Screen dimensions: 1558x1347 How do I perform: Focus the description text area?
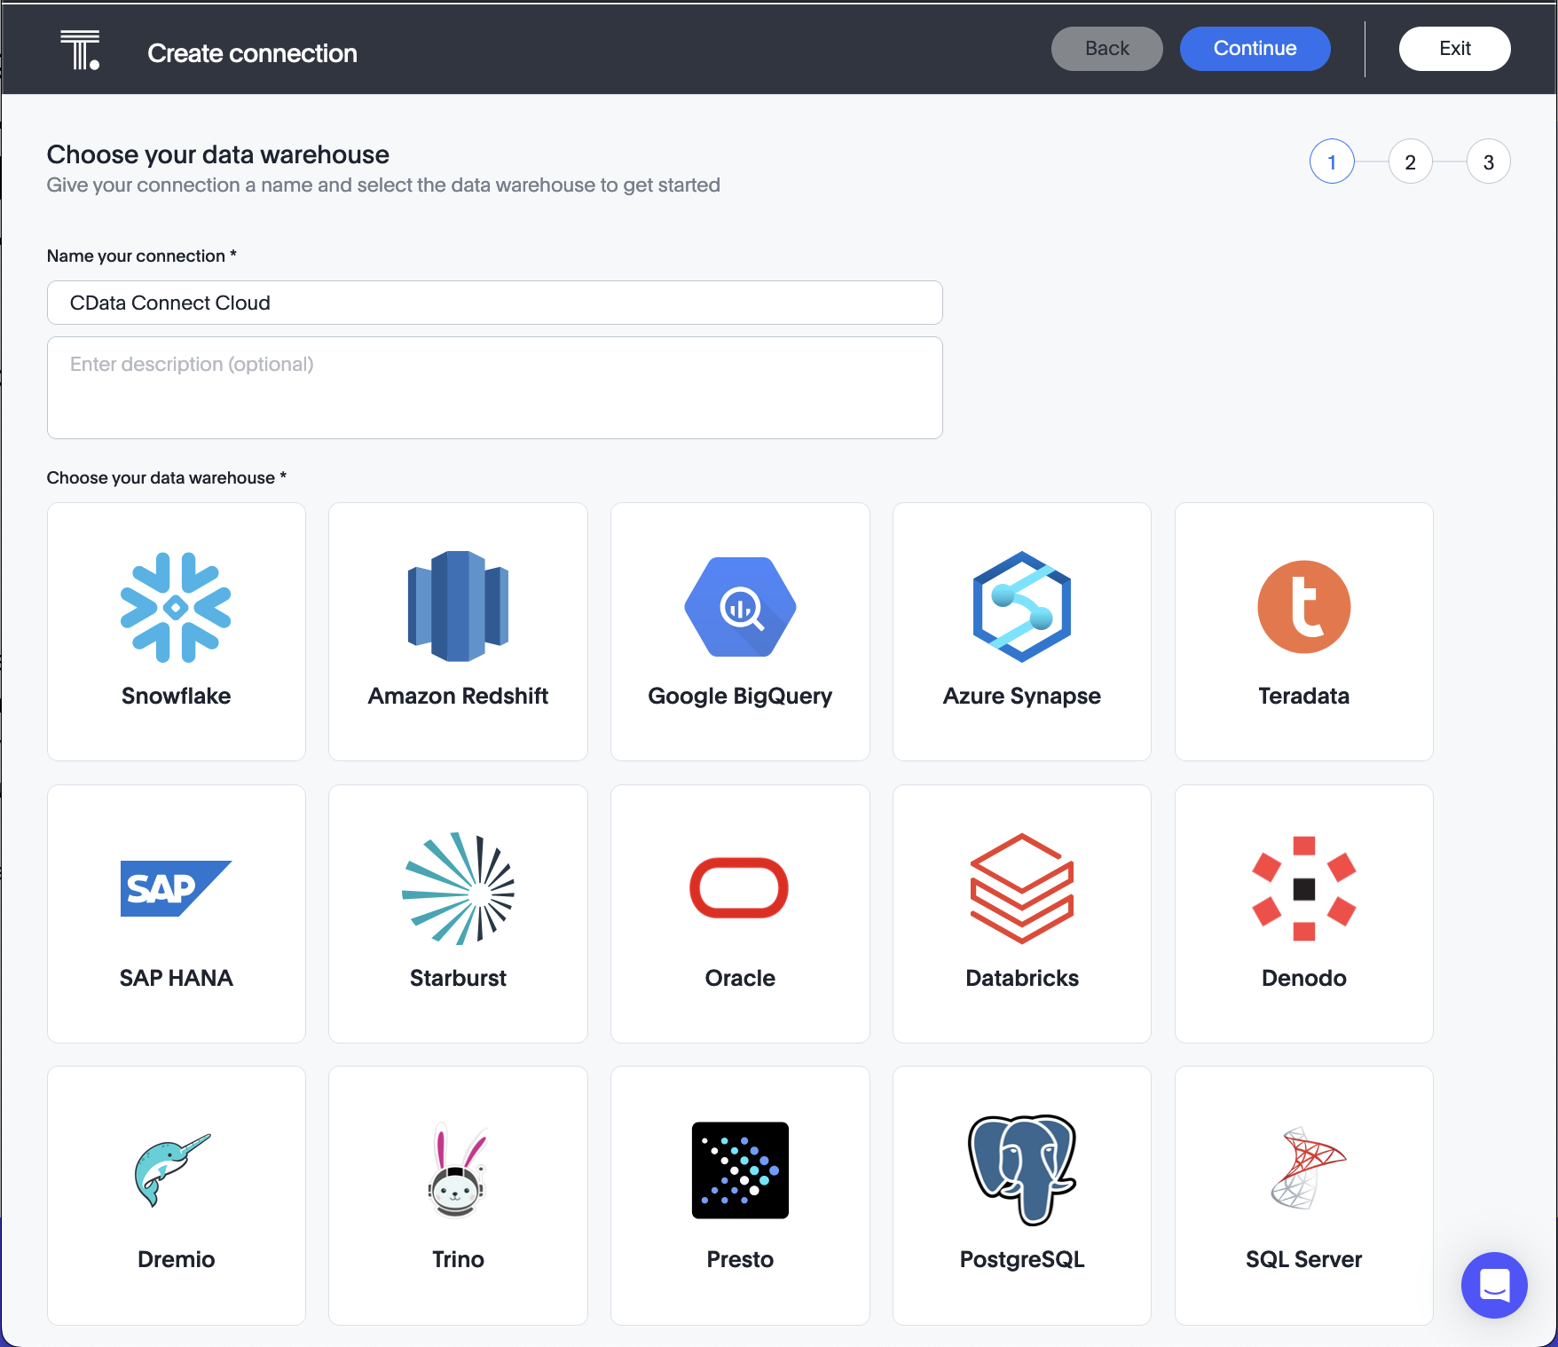(495, 388)
